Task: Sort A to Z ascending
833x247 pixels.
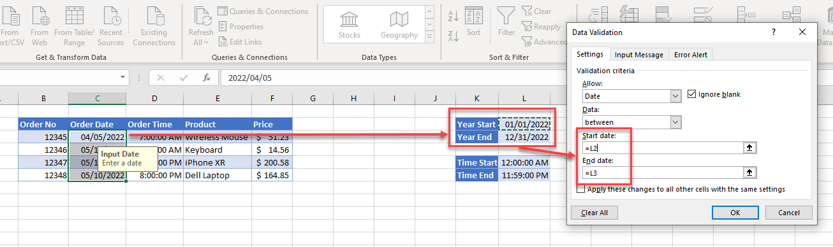Action: tap(454, 15)
